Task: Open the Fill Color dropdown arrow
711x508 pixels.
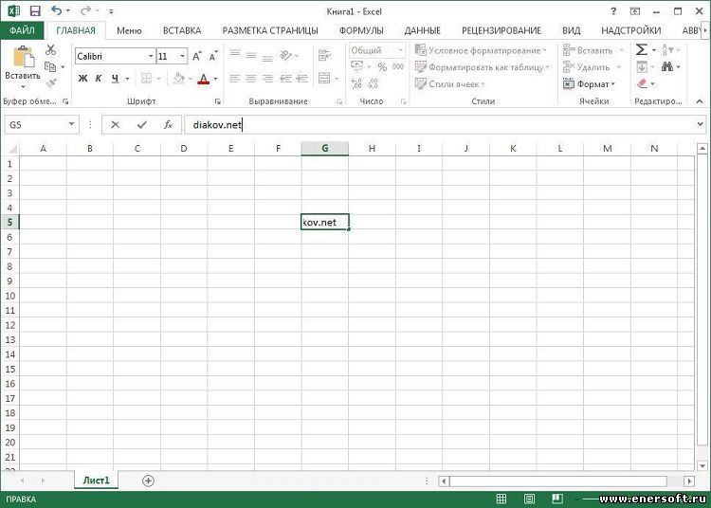Action: [x=190, y=79]
